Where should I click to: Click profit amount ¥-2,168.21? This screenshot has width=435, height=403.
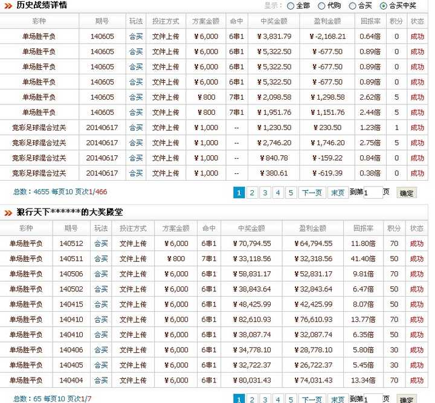(327, 36)
